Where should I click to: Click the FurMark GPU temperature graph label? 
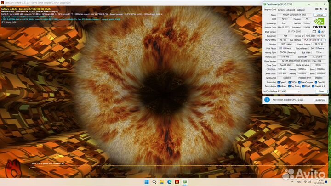(x=48, y=163)
